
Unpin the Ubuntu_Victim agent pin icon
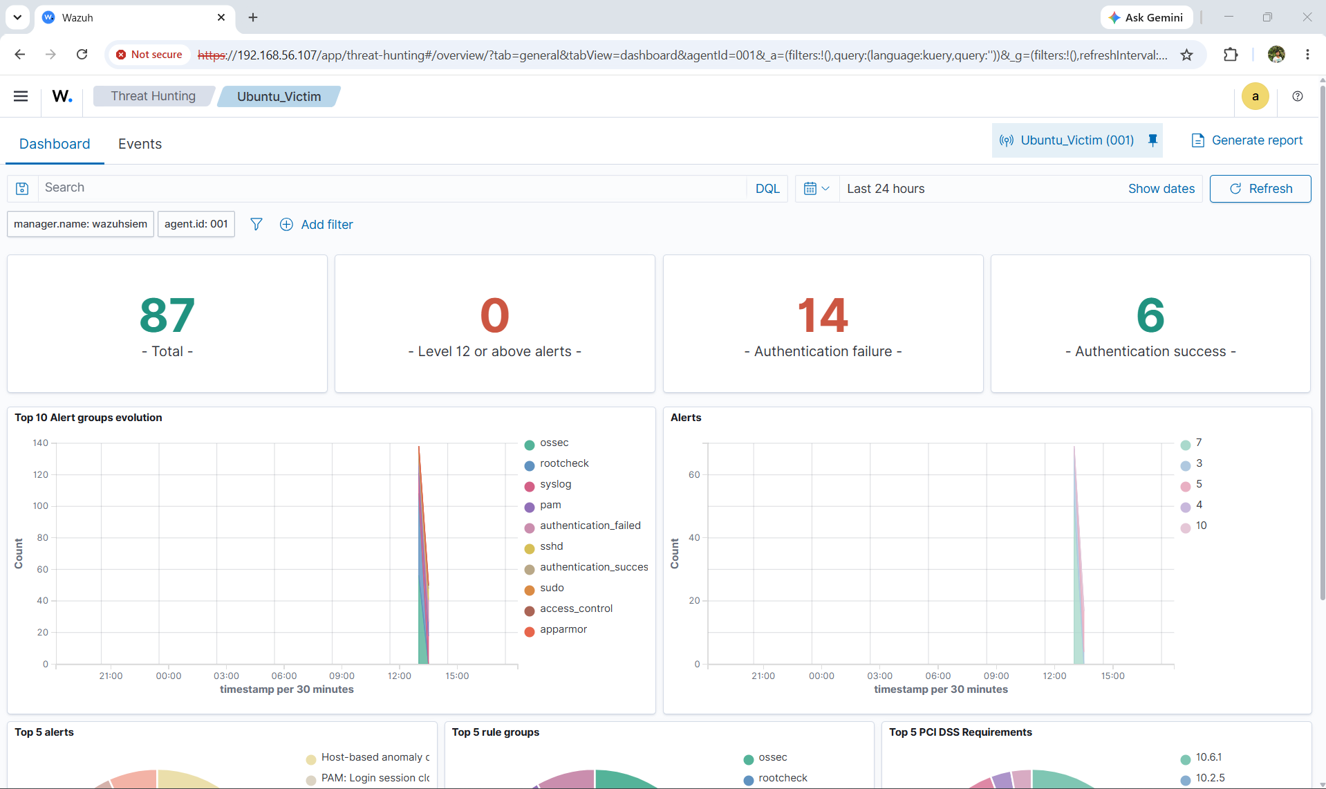point(1152,140)
